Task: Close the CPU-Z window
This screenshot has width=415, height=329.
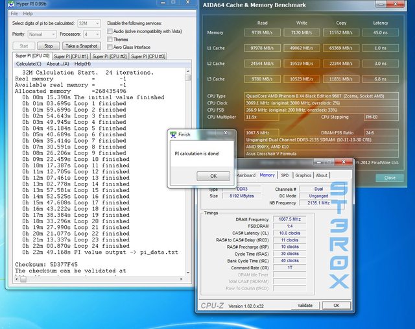Action: pos(344,162)
